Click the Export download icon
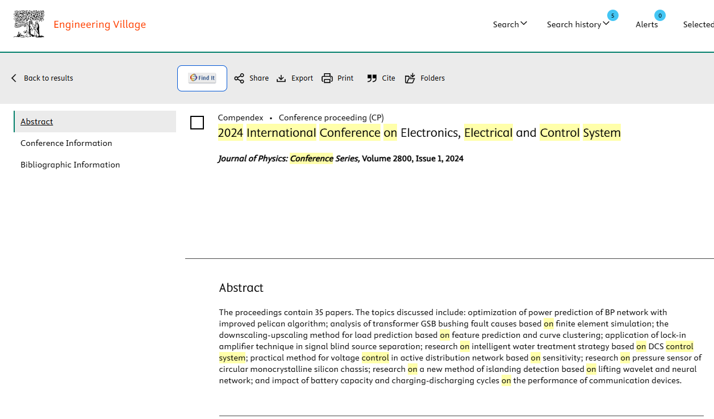 tap(281, 78)
